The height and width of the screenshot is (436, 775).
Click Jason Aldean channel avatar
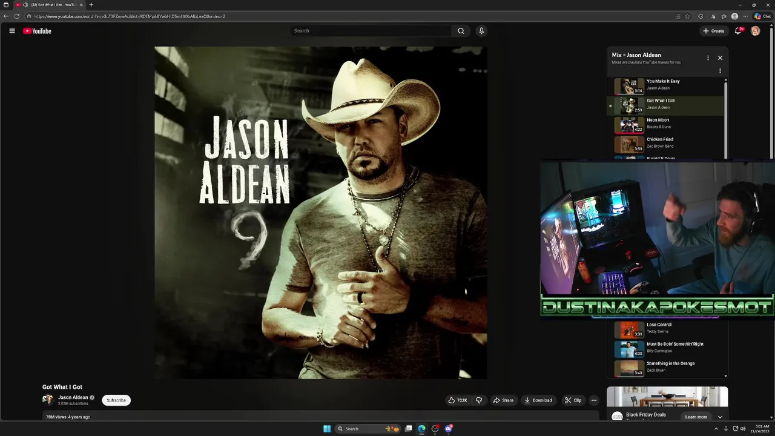[48, 400]
